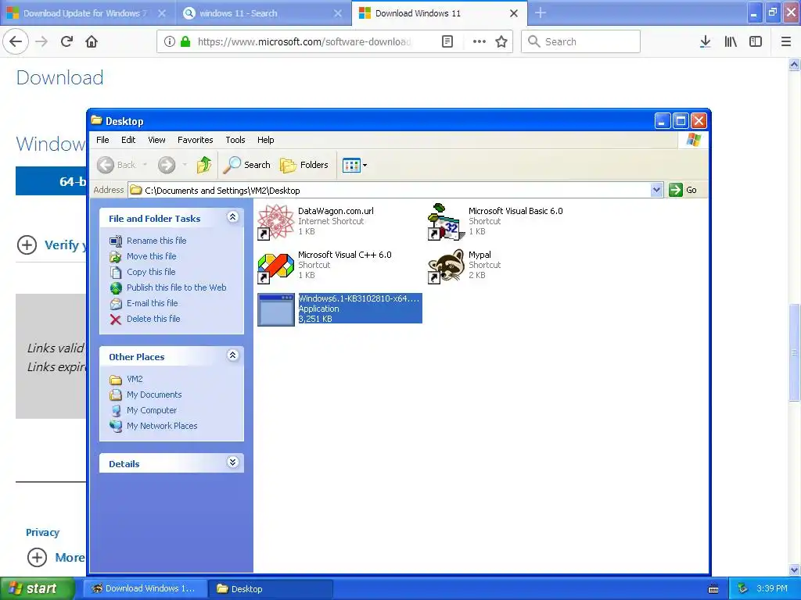Click Publish this file to the Web

[176, 287]
